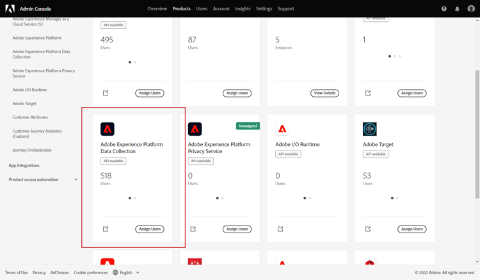Click the Adobe I/O Runtime product icon
This screenshot has height=280, width=480.
pyautogui.click(x=282, y=129)
